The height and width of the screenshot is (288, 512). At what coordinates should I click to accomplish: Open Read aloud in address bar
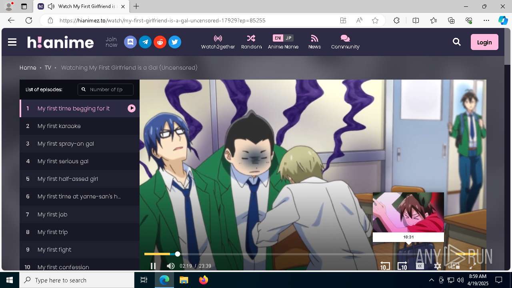(359, 20)
